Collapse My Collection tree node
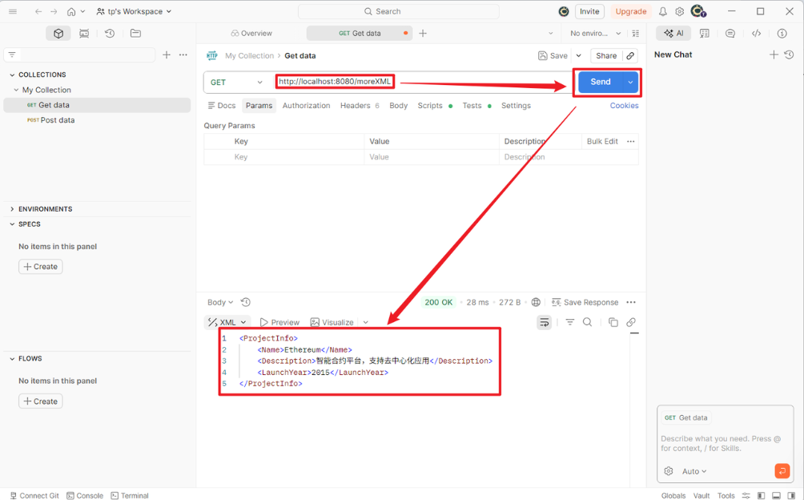This screenshot has height=500, width=804. pos(16,90)
